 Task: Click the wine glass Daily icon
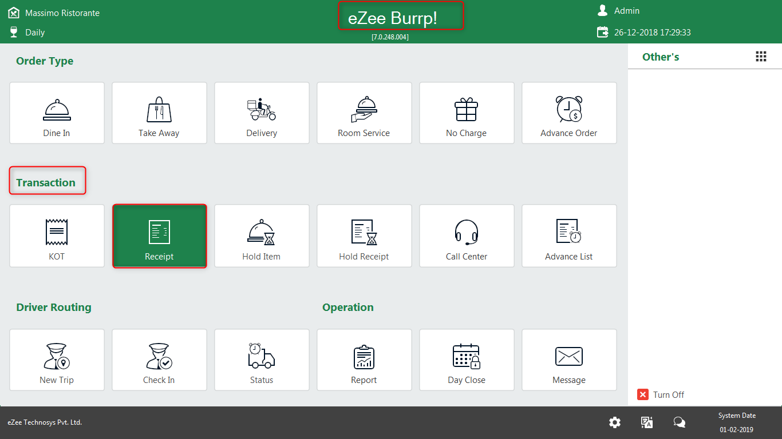14,32
